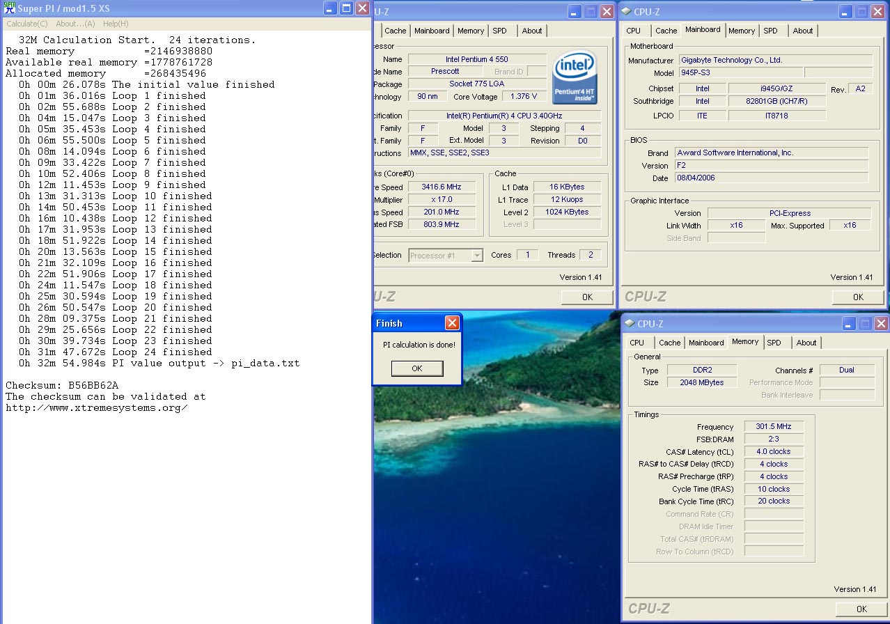Image resolution: width=890 pixels, height=624 pixels.
Task: Select Mainboard tab in Memory window
Action: [x=706, y=343]
